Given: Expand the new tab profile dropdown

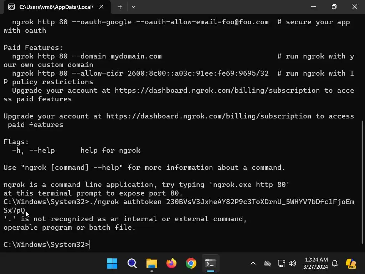Looking at the screenshot, I should click(x=133, y=7).
